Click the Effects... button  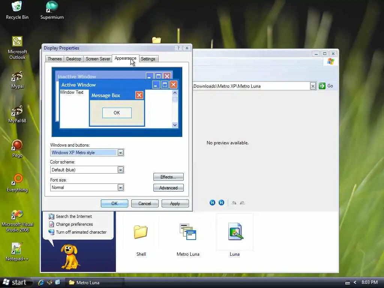point(168,177)
